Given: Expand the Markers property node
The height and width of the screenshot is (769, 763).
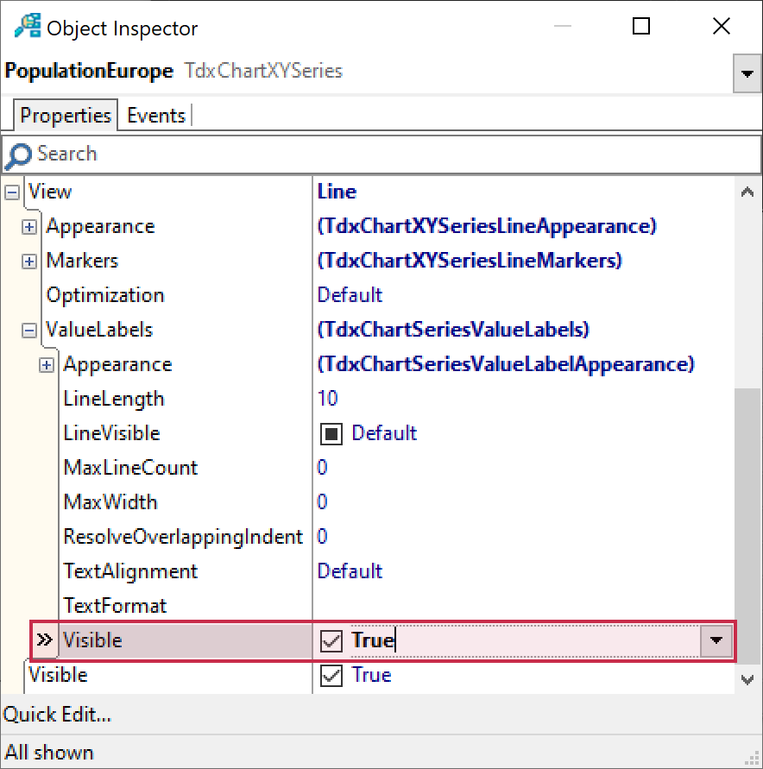Looking at the screenshot, I should [x=29, y=261].
